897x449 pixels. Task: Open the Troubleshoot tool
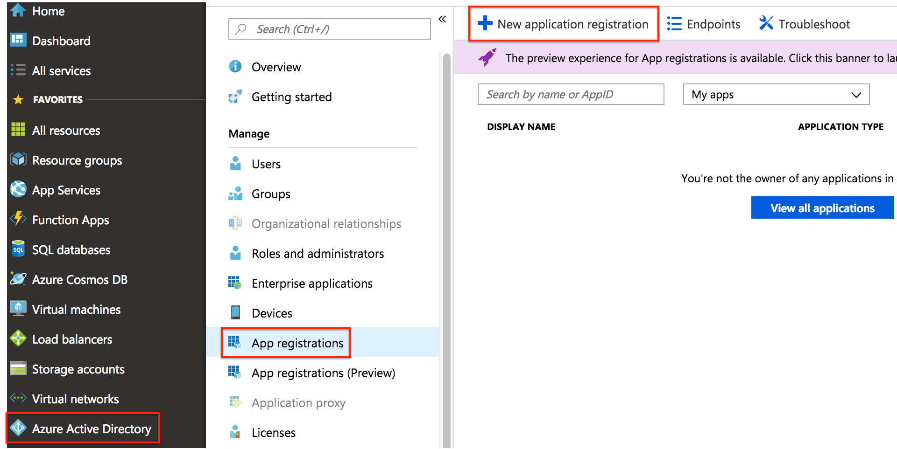coord(804,23)
